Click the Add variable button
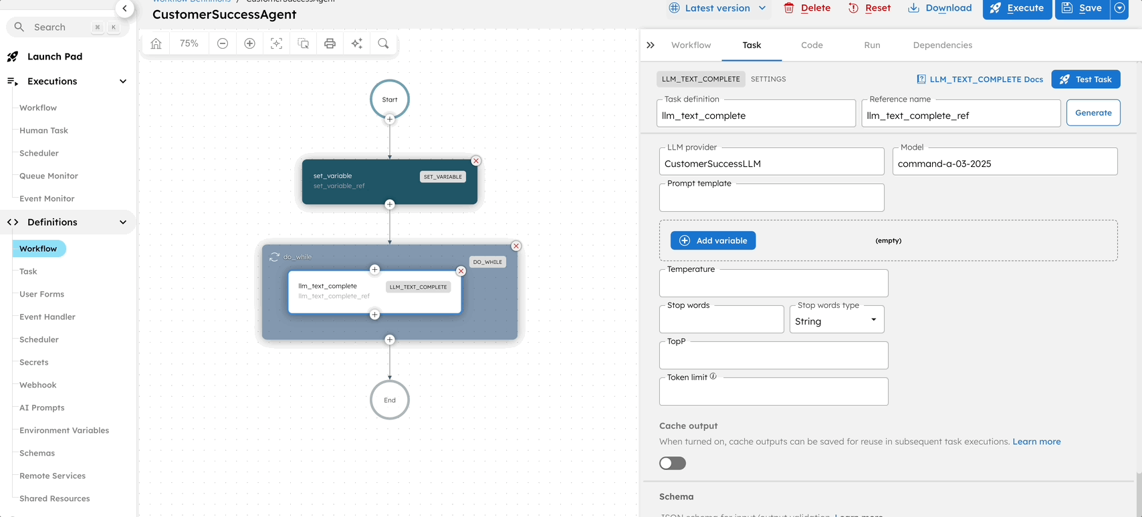Image resolution: width=1142 pixels, height=517 pixels. pos(713,240)
